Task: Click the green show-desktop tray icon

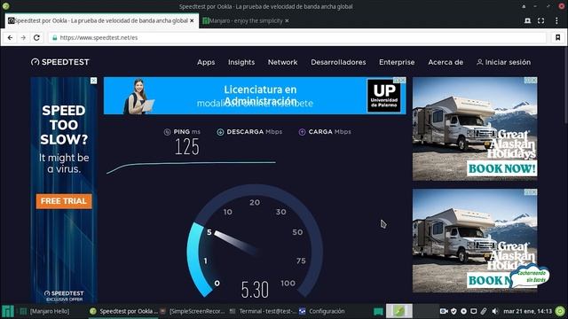Action: click(378, 311)
